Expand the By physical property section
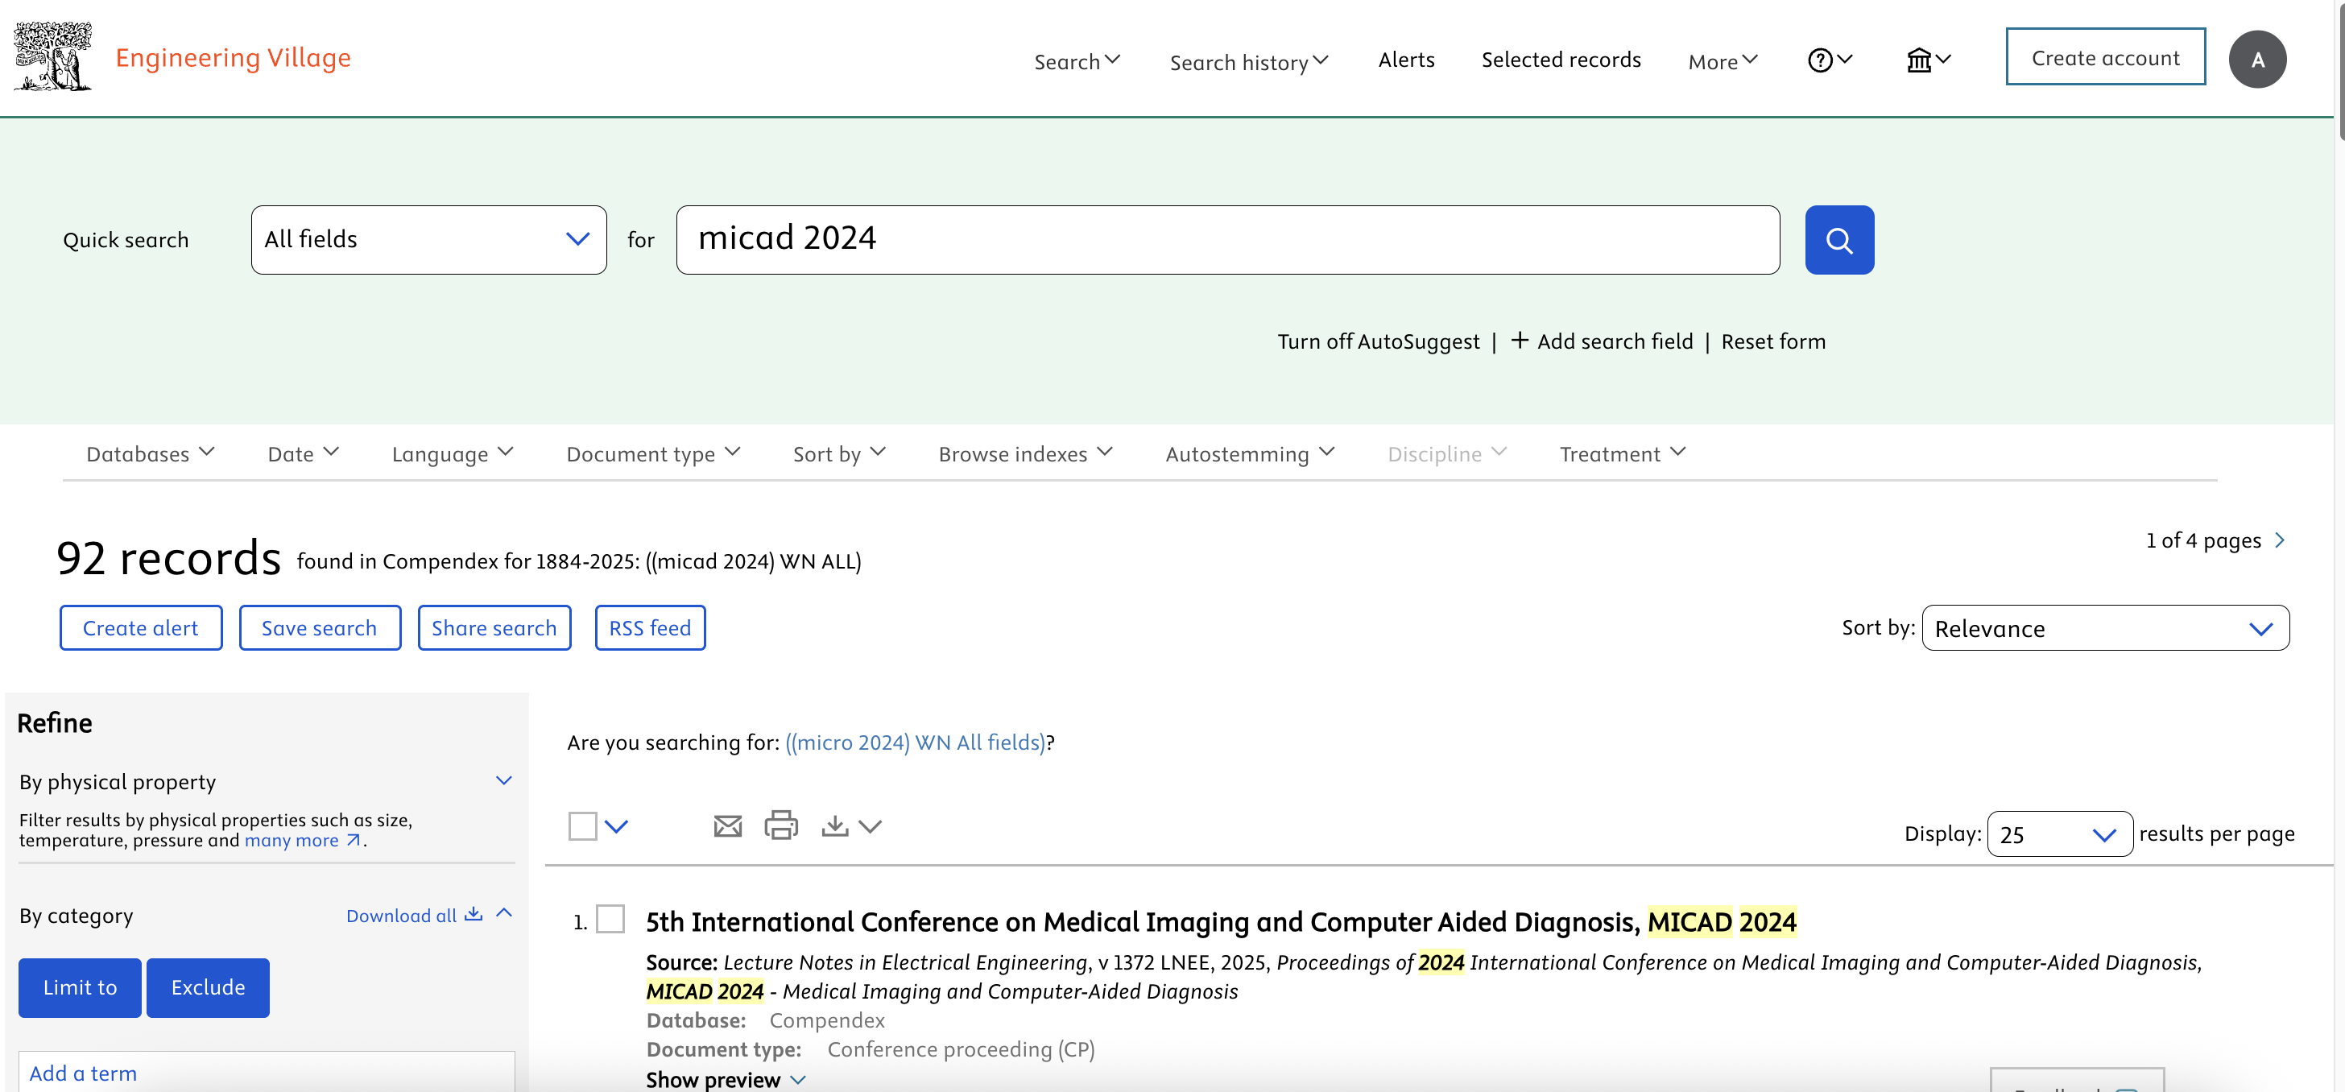This screenshot has width=2345, height=1092. pyautogui.click(x=503, y=781)
